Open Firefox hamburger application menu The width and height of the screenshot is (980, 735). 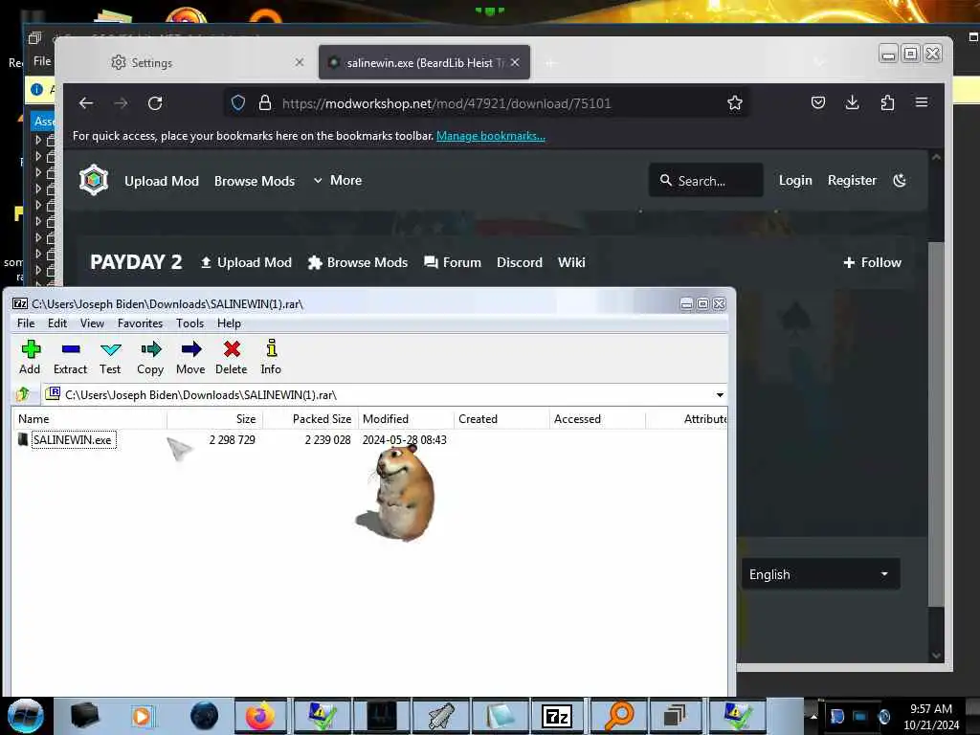[922, 102]
